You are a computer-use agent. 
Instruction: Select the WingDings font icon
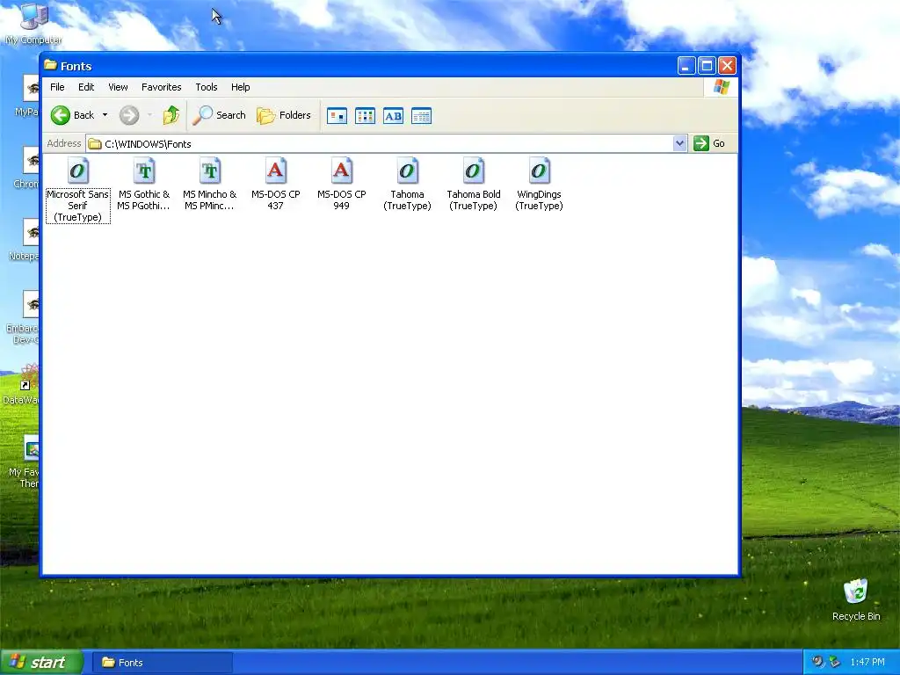[540, 171]
